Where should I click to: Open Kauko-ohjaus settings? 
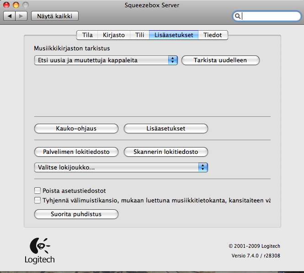point(76,128)
